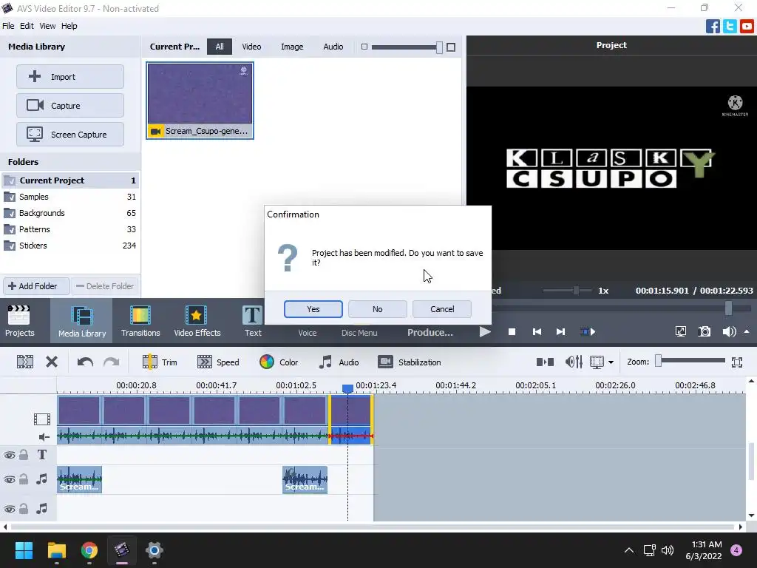The height and width of the screenshot is (568, 757).
Task: Go to the next frame
Action: point(560,332)
